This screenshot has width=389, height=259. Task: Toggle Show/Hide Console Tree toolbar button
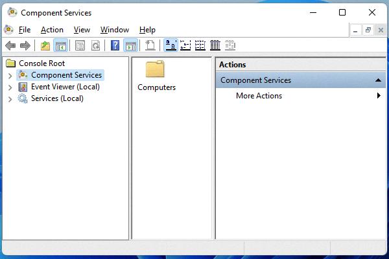60,45
